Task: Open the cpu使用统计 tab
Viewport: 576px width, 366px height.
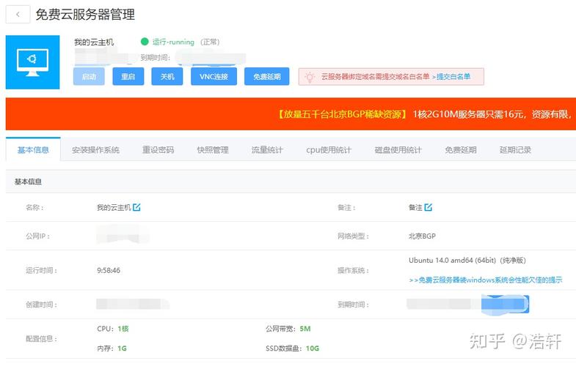Action: click(x=329, y=150)
